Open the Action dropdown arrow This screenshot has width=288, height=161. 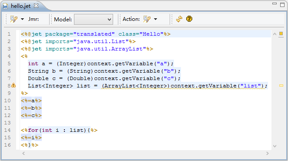156,19
